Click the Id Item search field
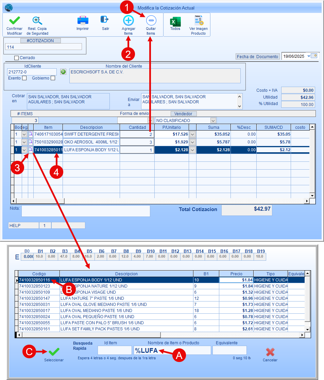324x380 pixels. (115, 350)
